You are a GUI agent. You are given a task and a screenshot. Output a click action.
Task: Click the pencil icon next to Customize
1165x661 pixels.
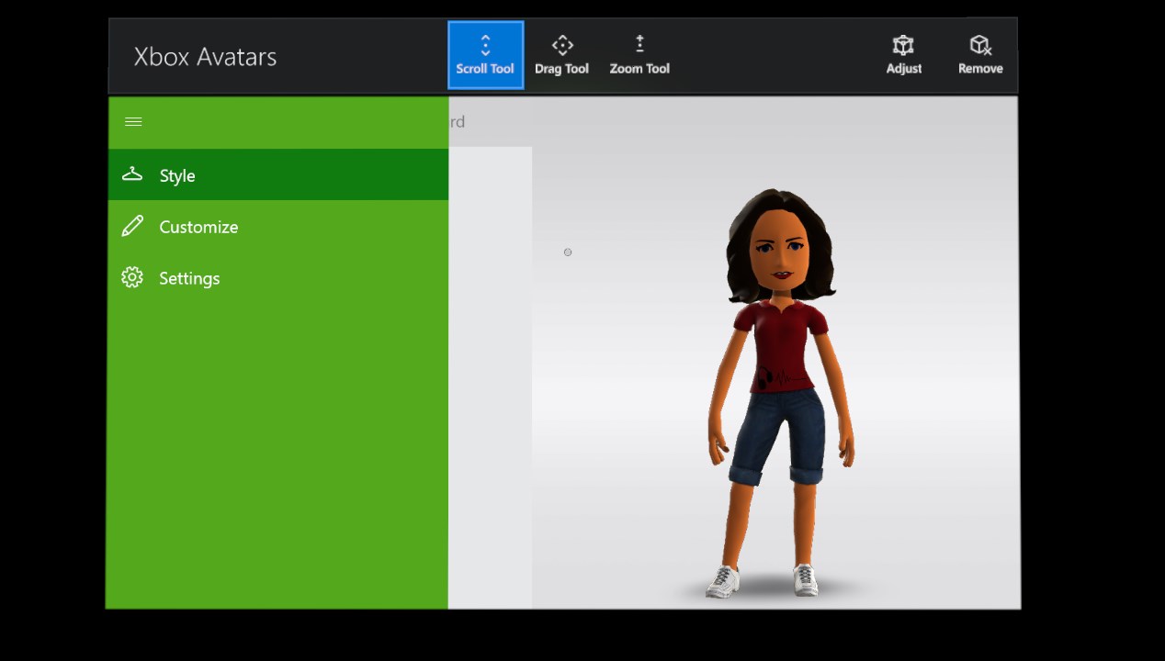click(132, 226)
